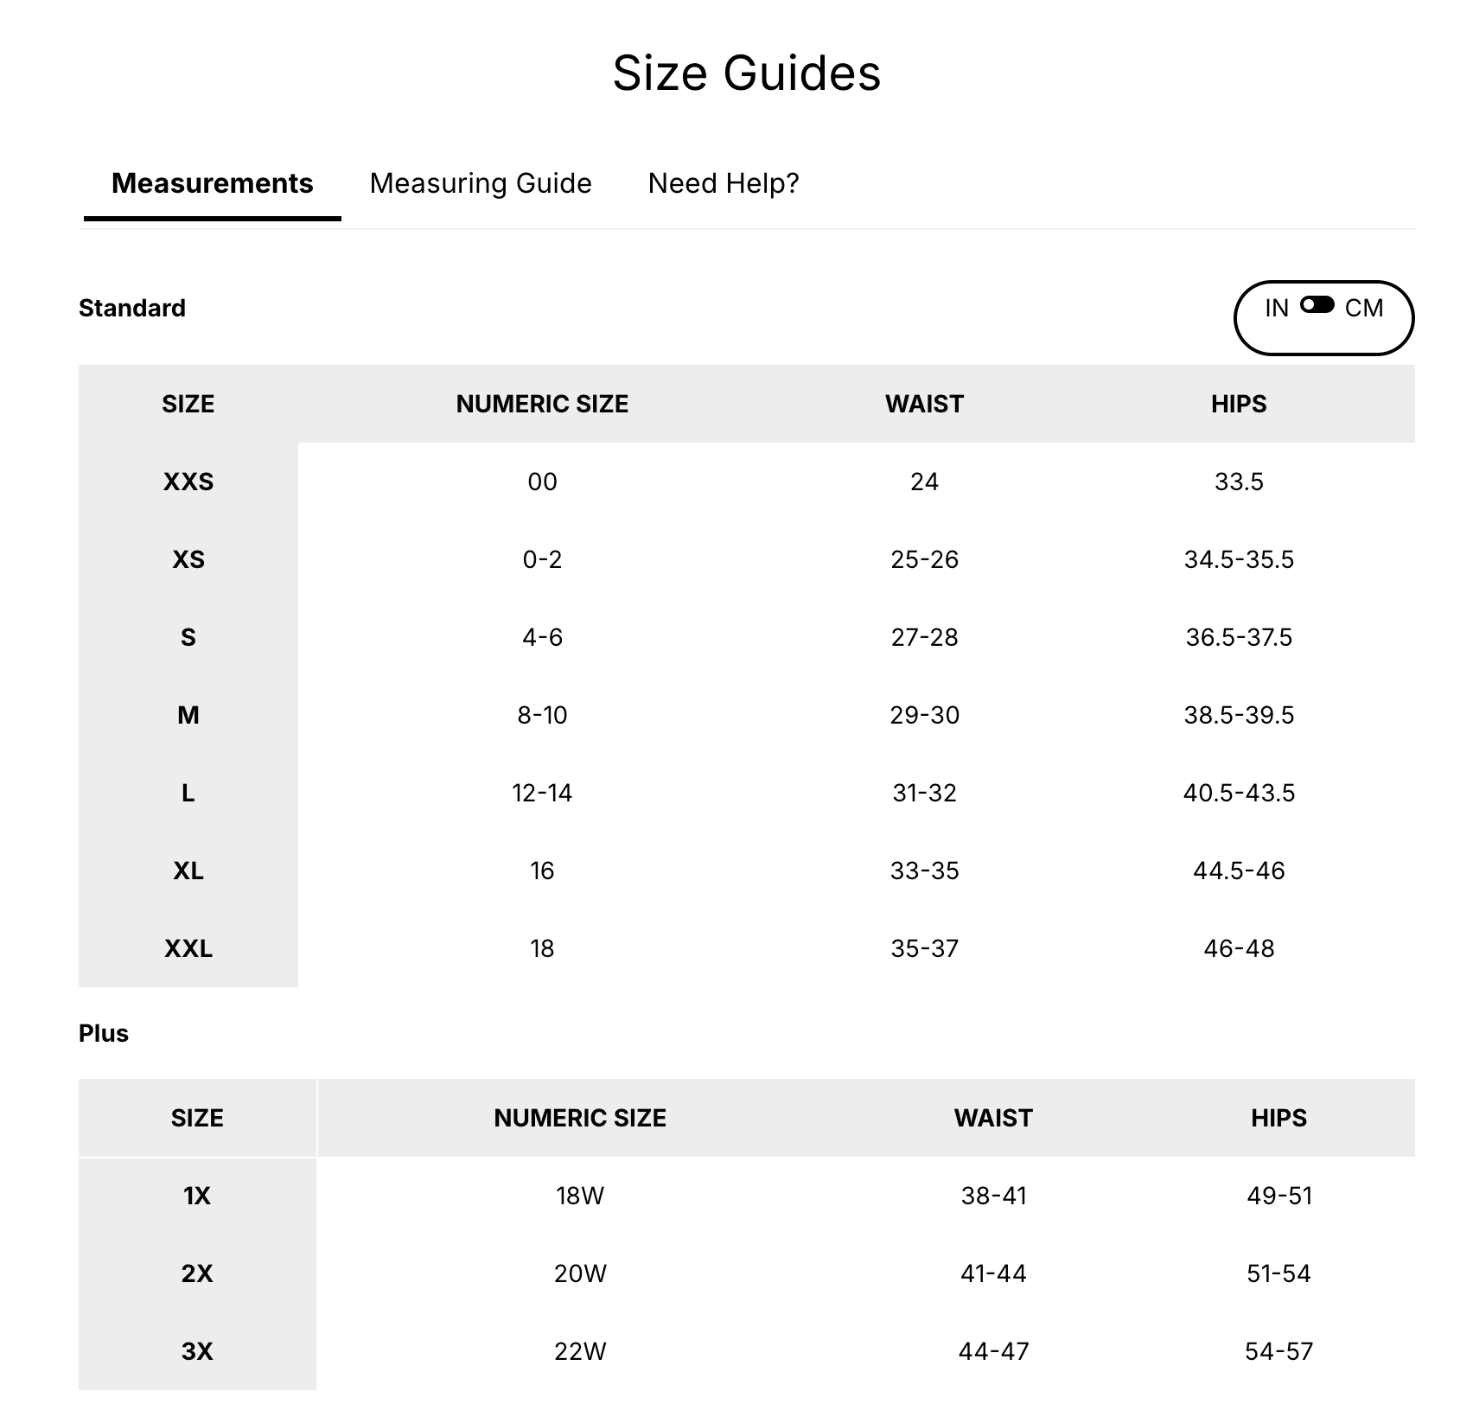The width and height of the screenshot is (1473, 1423).
Task: Click the 40.5-43.5 hips value
Action: click(1239, 793)
